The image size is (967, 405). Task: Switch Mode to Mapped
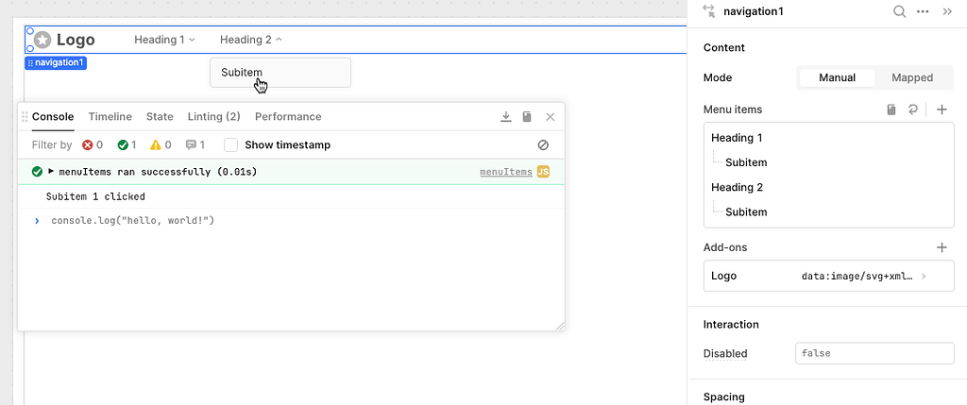tap(911, 77)
